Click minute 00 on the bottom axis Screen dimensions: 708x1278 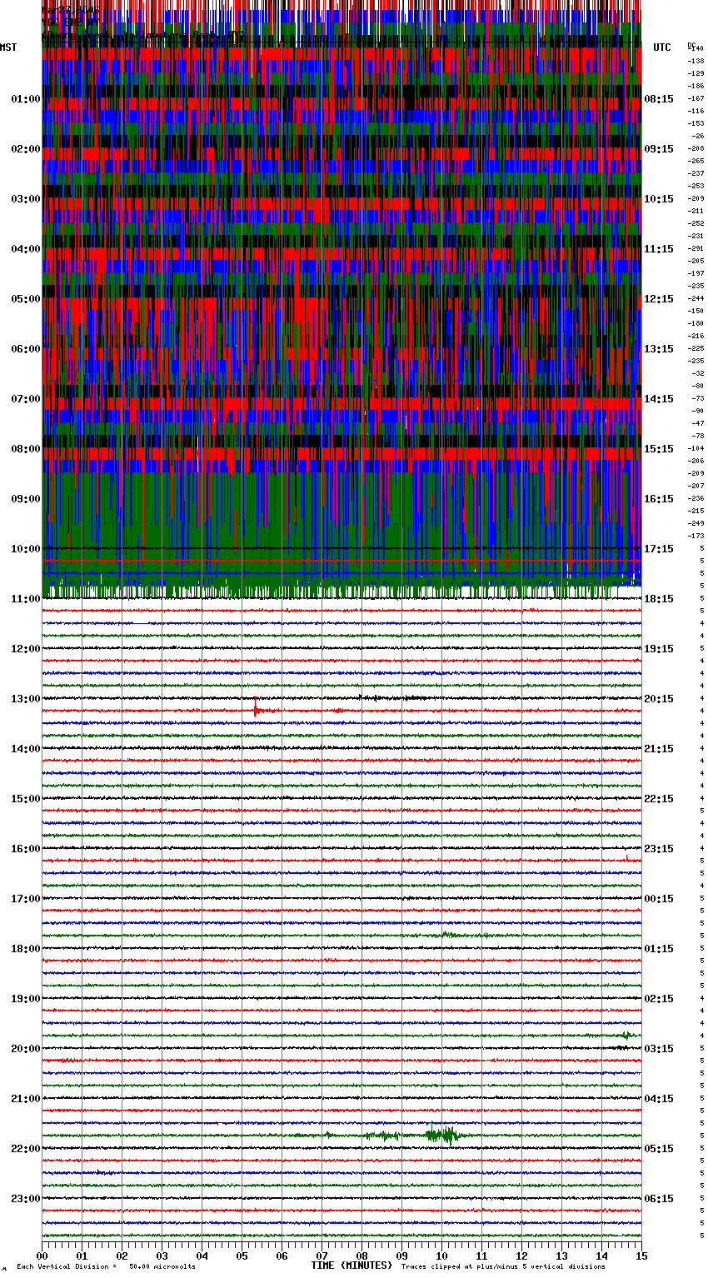pyautogui.click(x=42, y=1256)
